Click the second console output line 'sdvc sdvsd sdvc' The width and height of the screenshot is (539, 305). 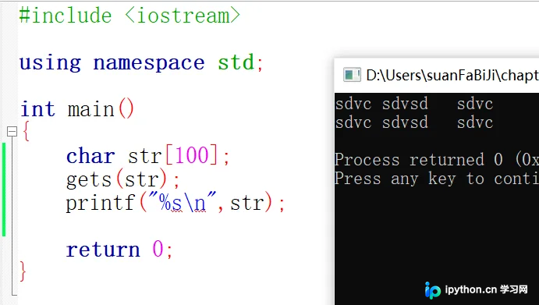414,122
